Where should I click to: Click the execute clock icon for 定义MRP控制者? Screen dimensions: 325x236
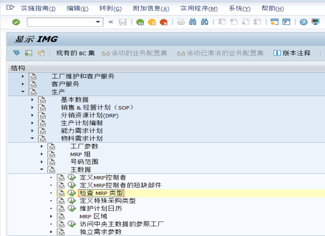(72, 178)
